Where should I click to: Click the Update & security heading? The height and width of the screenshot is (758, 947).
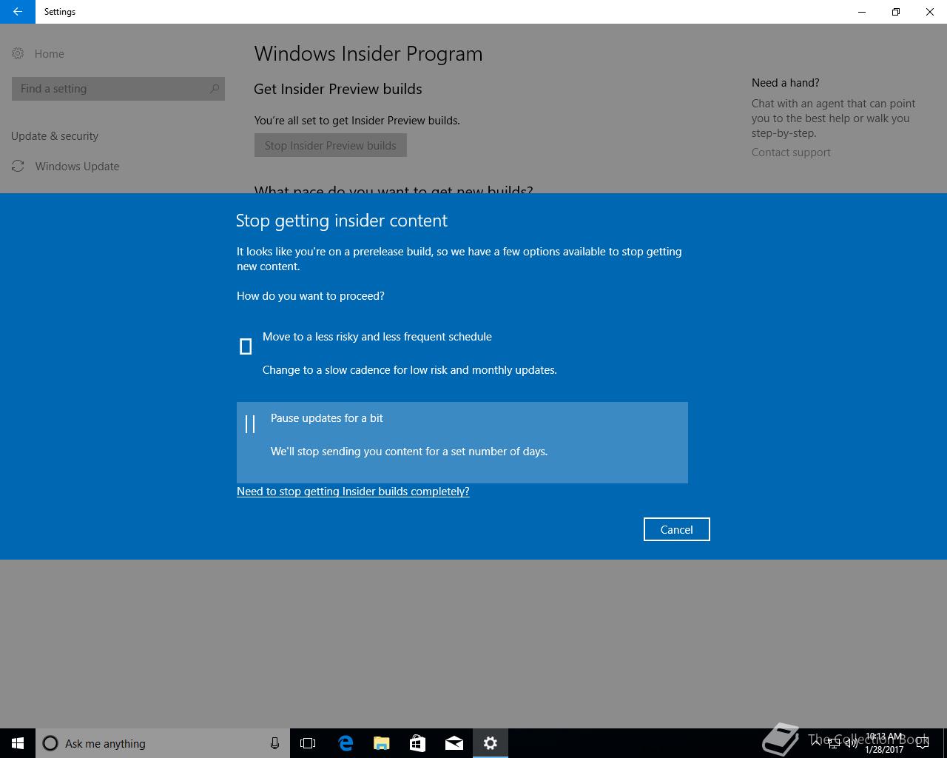coord(55,136)
